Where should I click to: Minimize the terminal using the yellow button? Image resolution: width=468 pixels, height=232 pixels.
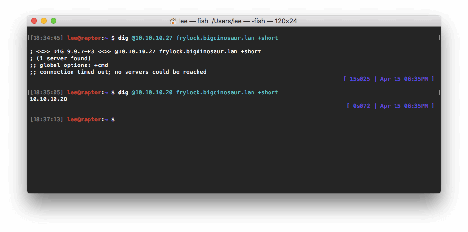pos(44,21)
